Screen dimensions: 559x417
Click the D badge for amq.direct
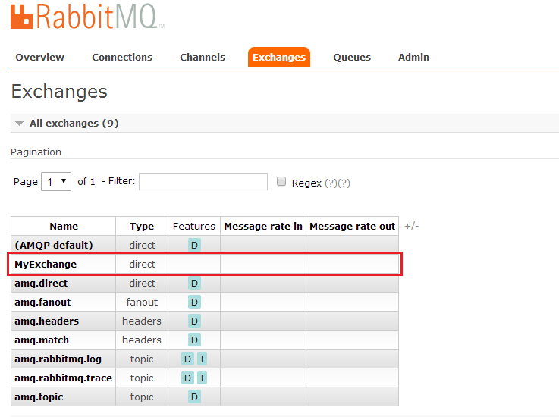(x=194, y=283)
